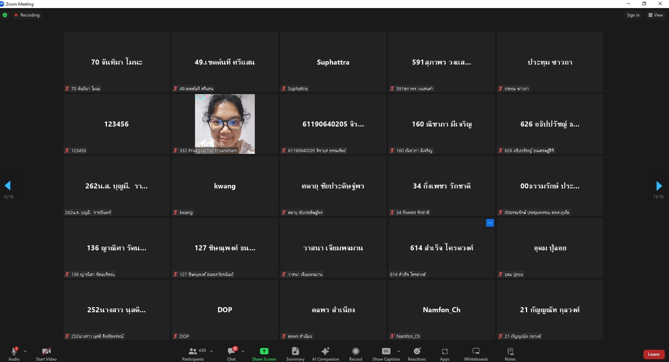Click the Sign in button
This screenshot has width=669, height=362.
pos(633,15)
